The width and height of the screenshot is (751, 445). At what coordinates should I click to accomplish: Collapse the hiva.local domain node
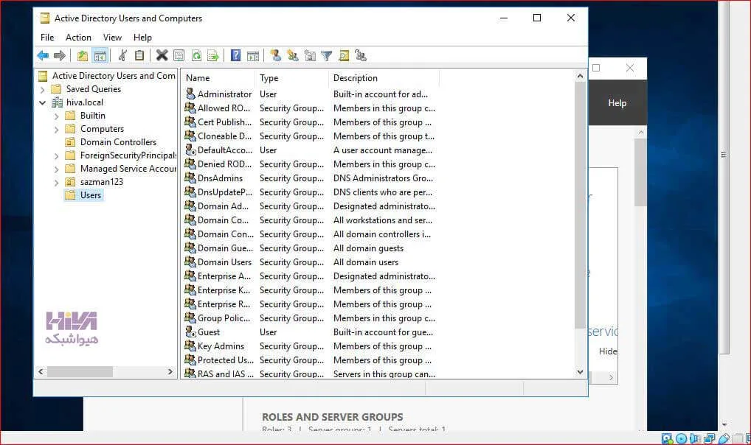coord(43,102)
